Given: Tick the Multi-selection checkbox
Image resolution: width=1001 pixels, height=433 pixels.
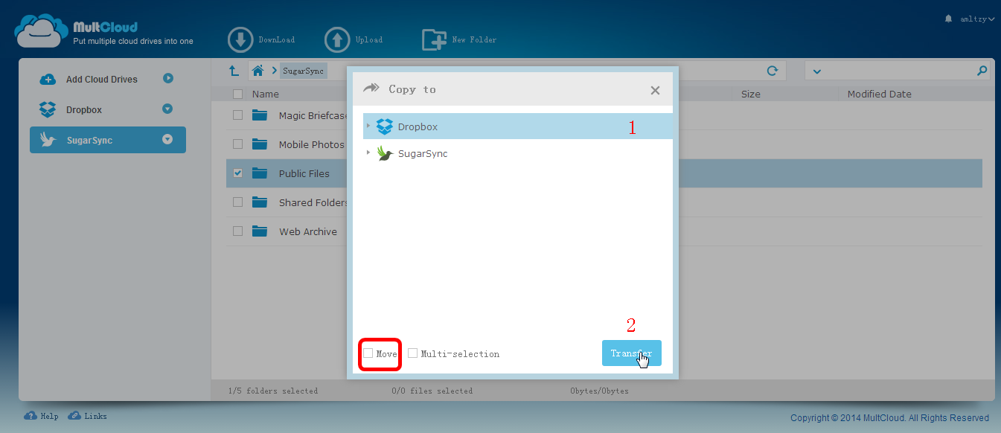Looking at the screenshot, I should tap(412, 353).
